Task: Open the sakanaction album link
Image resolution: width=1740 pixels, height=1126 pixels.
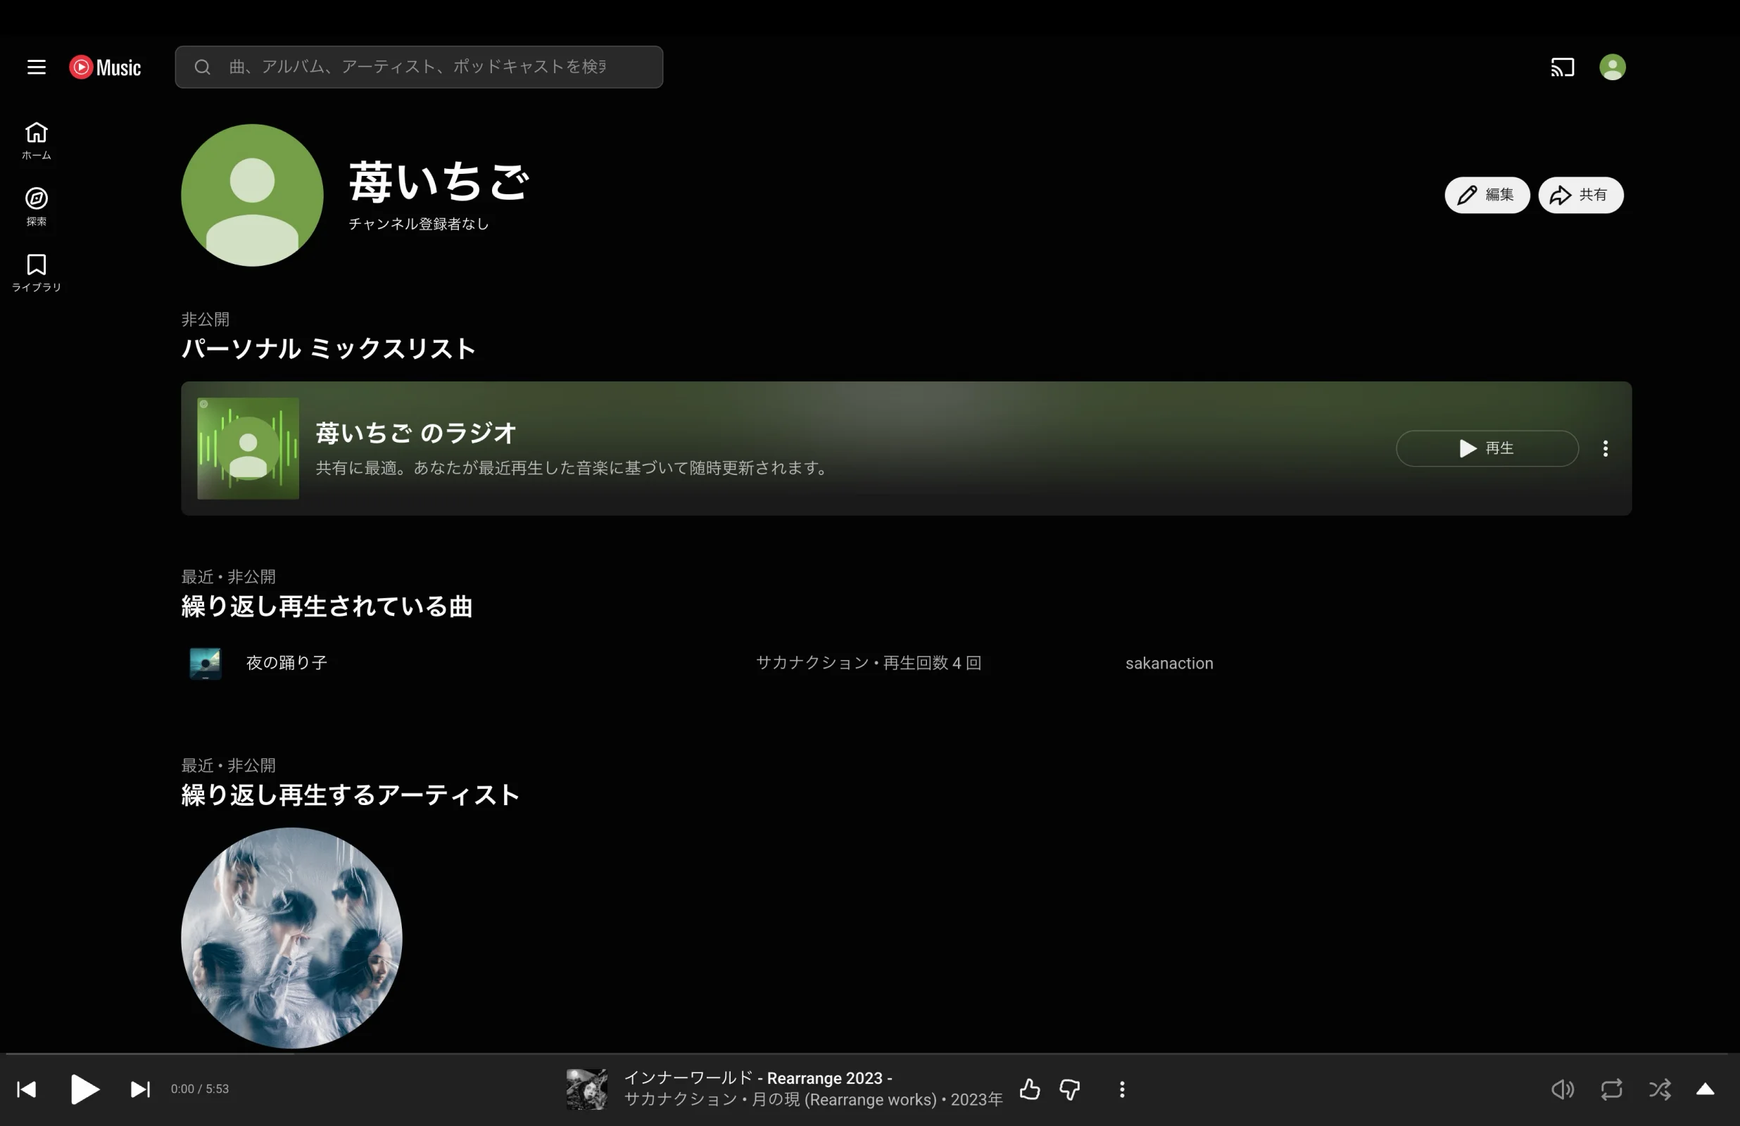Action: click(x=1169, y=663)
